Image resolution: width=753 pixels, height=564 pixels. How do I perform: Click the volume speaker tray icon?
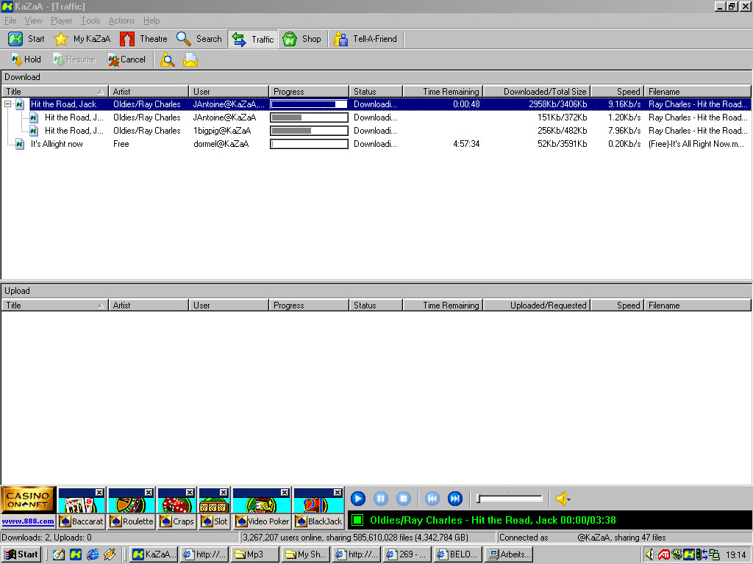(650, 555)
